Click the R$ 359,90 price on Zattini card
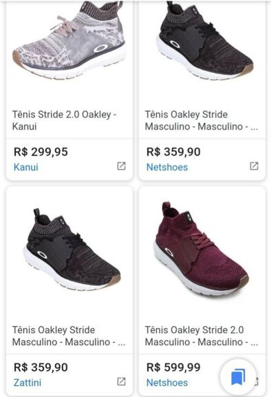Screen dimensions: 271x397 [x=41, y=367]
